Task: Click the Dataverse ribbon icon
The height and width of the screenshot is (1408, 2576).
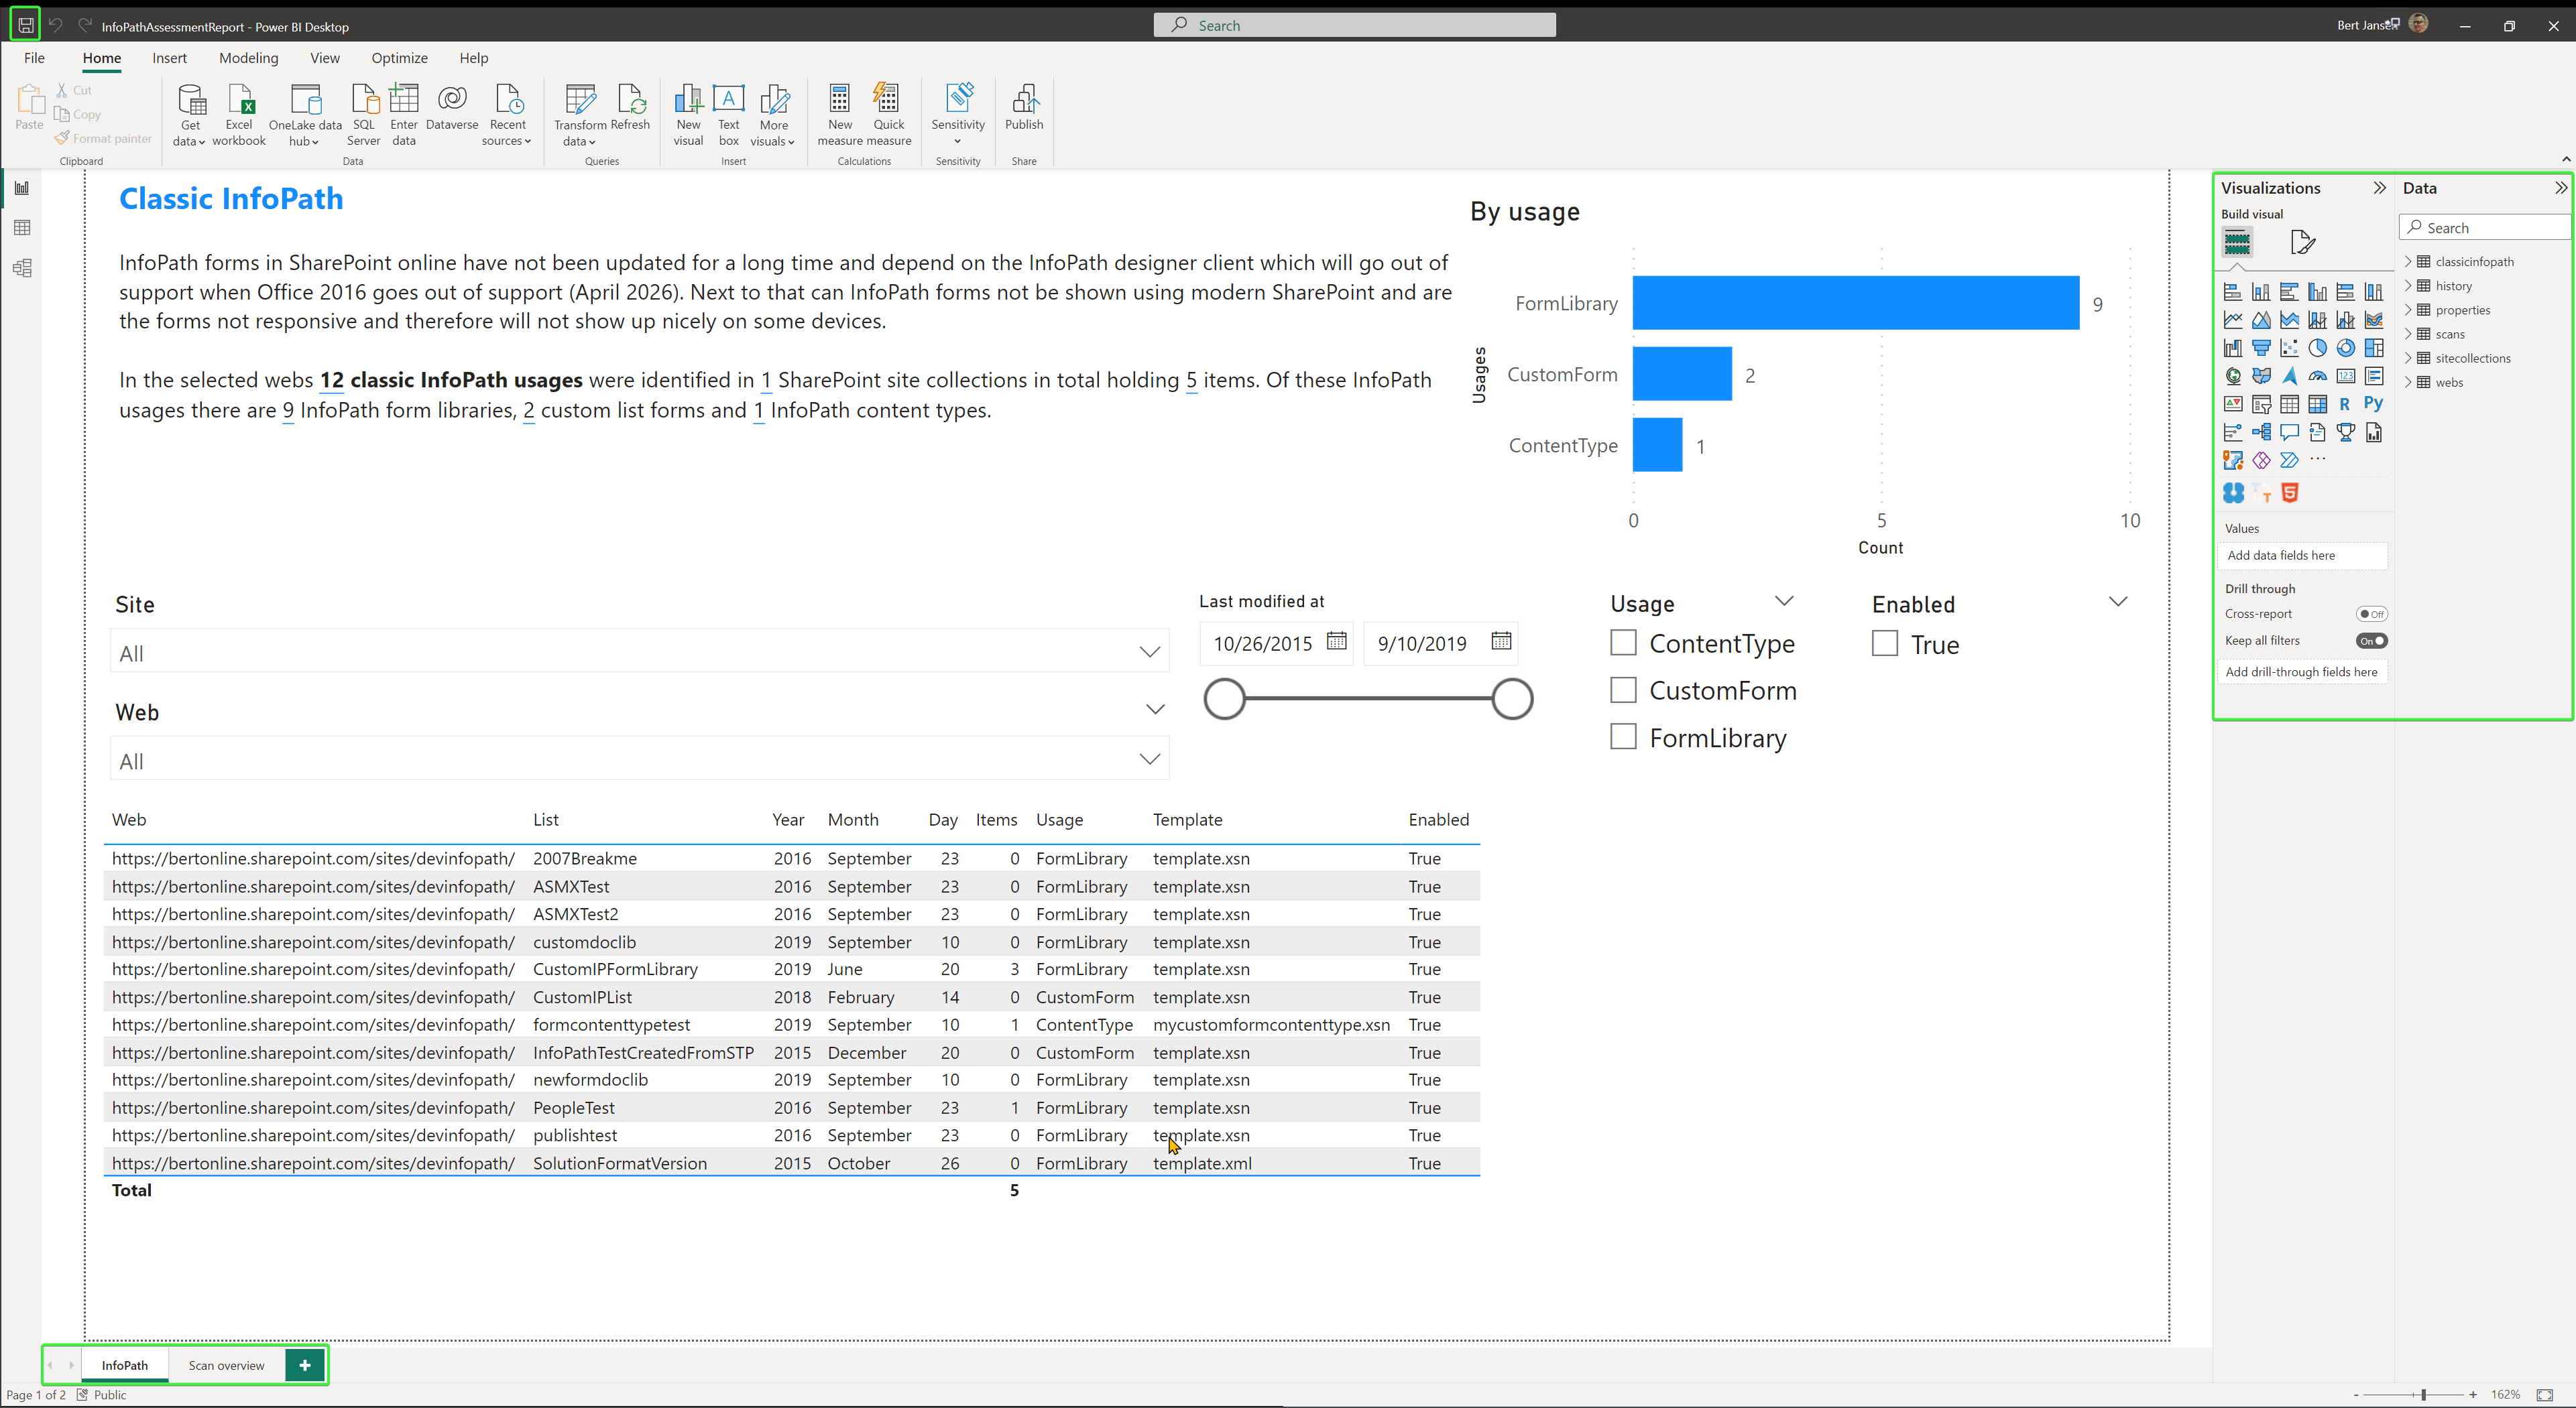Action: (x=452, y=108)
